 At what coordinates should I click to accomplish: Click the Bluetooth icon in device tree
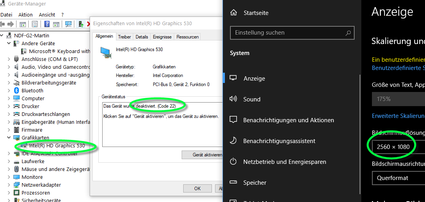click(17, 90)
